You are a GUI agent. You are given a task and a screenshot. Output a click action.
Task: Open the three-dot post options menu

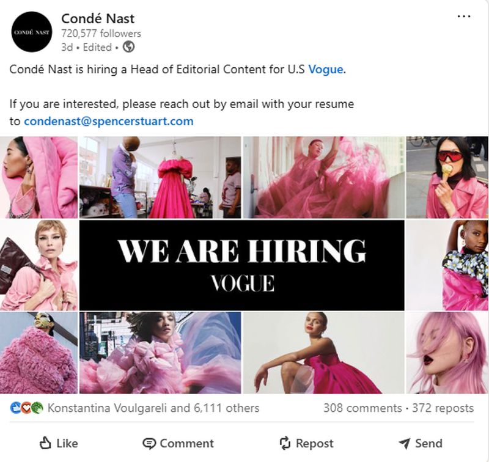tap(464, 16)
